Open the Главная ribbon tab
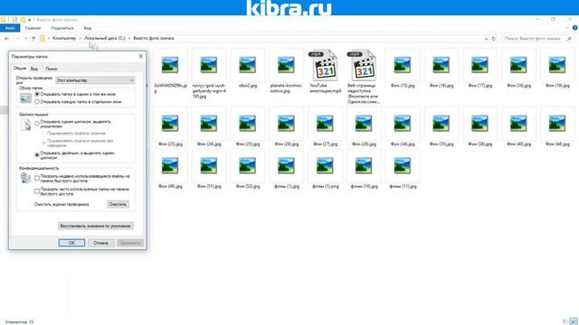 33,28
